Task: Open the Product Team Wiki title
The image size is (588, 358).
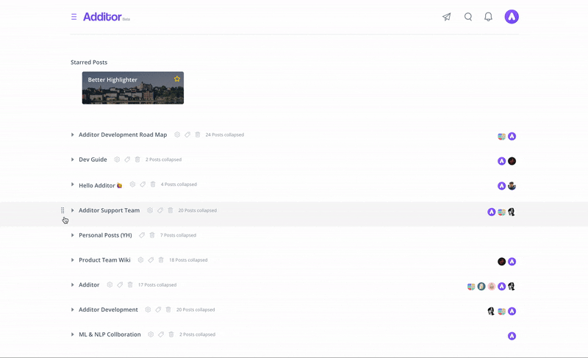Action: click(x=104, y=260)
